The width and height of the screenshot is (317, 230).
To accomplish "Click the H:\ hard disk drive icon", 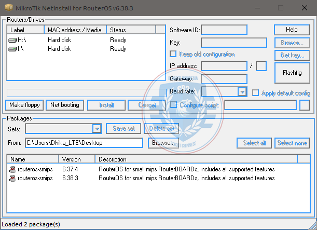I will click(x=12, y=40).
